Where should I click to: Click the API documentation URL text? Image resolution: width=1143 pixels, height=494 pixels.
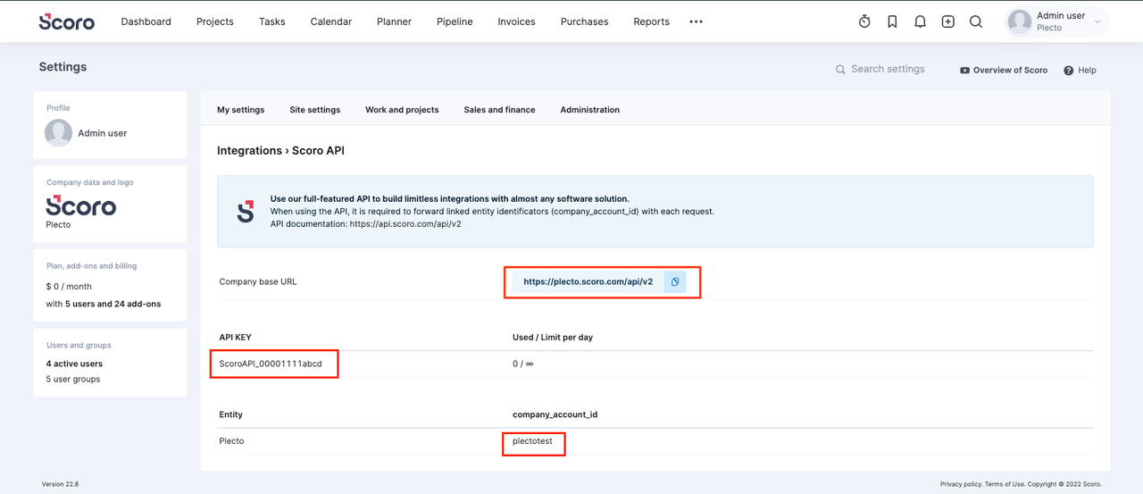point(405,223)
